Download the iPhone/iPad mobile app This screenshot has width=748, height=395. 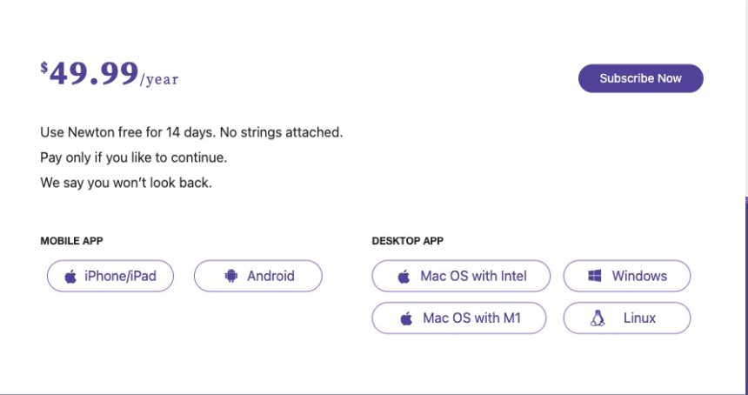point(110,277)
